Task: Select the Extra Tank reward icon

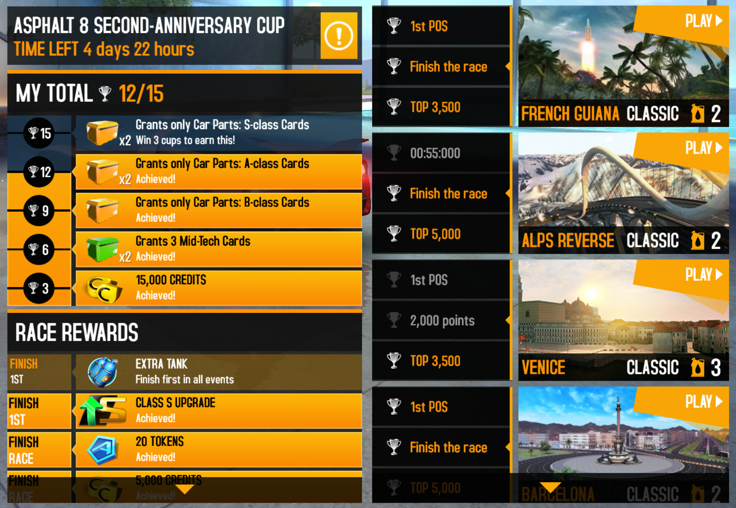Action: [102, 372]
